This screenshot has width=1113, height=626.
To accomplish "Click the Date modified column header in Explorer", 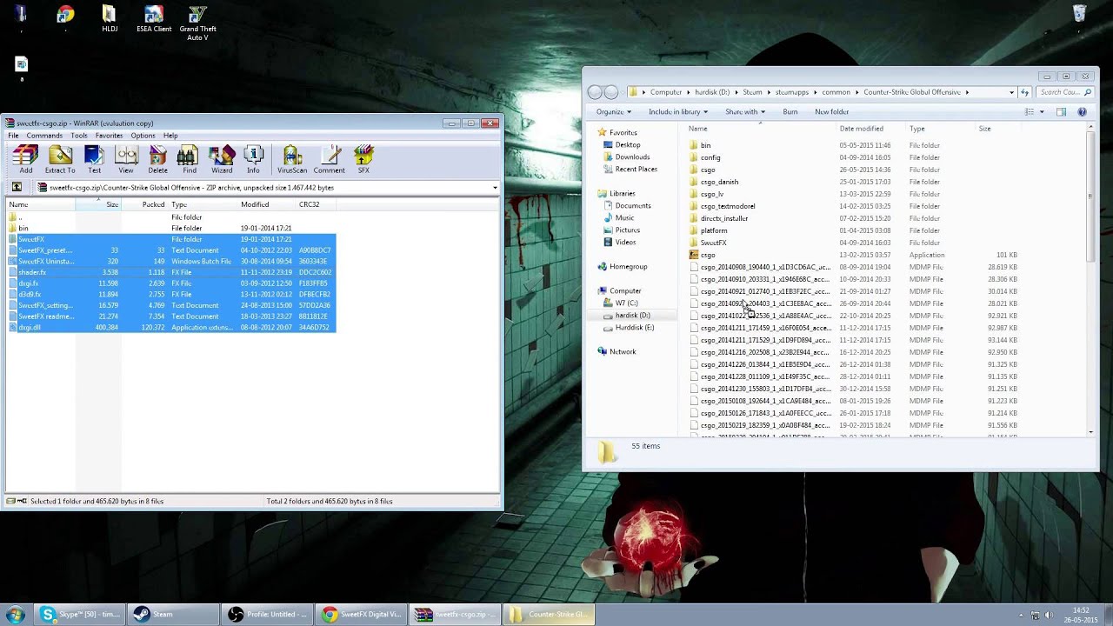I will (870, 129).
